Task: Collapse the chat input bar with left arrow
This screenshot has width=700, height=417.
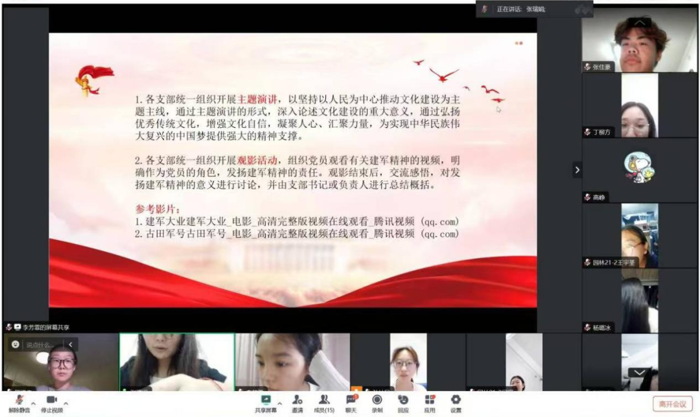Action: coord(69,345)
